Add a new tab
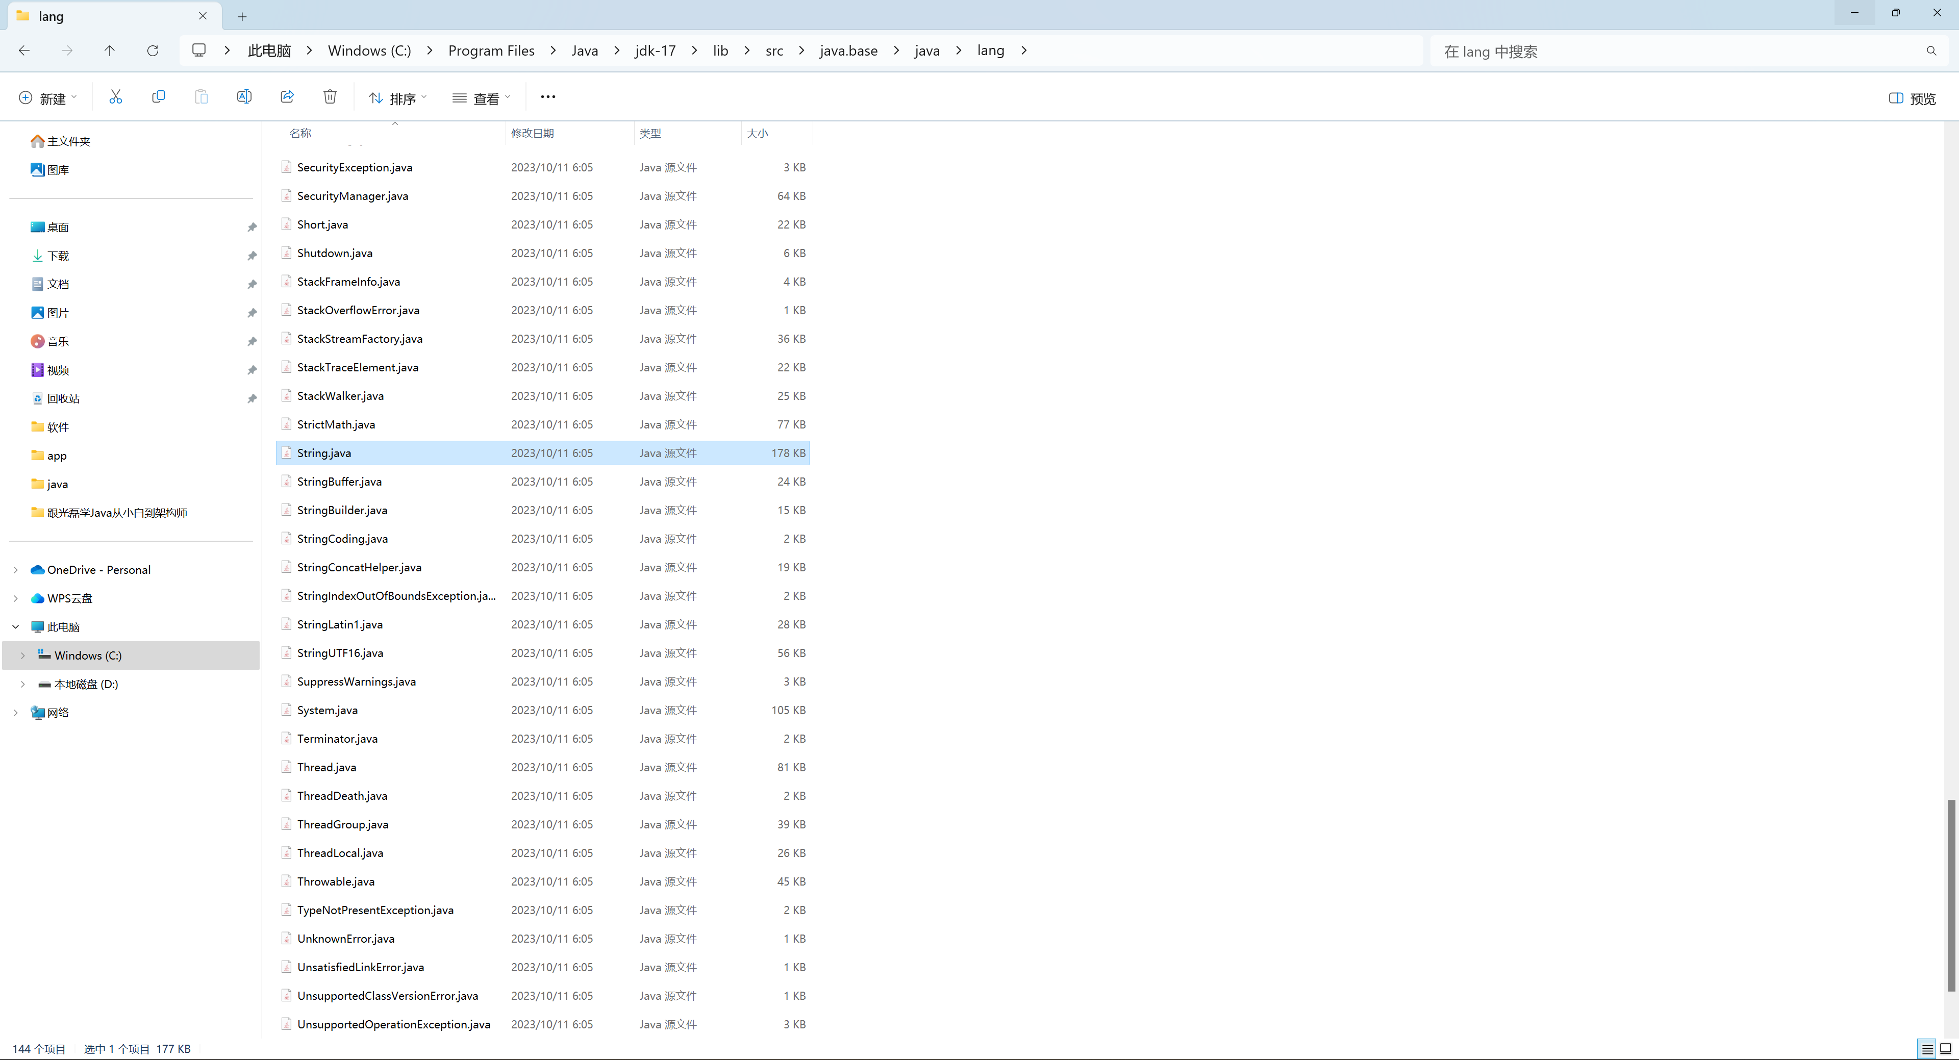Screen dimensions: 1959x1060 coord(242,16)
